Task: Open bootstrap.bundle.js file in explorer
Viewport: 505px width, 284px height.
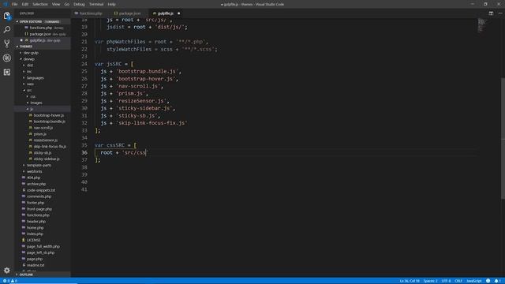Action: pyautogui.click(x=42, y=121)
